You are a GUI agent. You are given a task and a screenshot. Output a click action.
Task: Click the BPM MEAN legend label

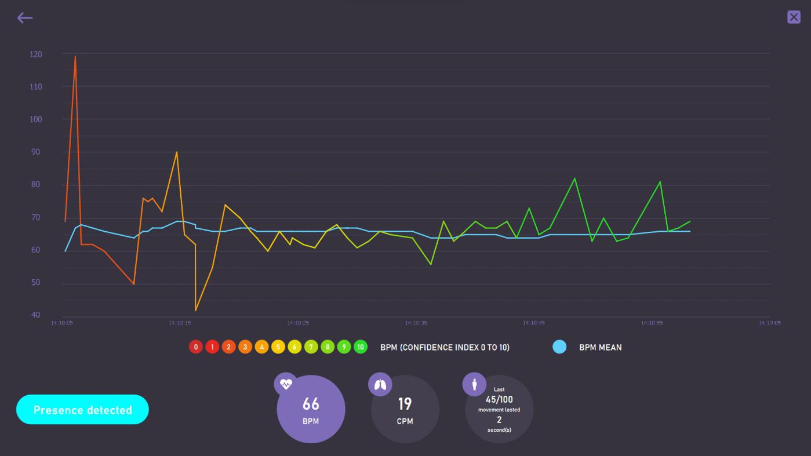(x=601, y=348)
